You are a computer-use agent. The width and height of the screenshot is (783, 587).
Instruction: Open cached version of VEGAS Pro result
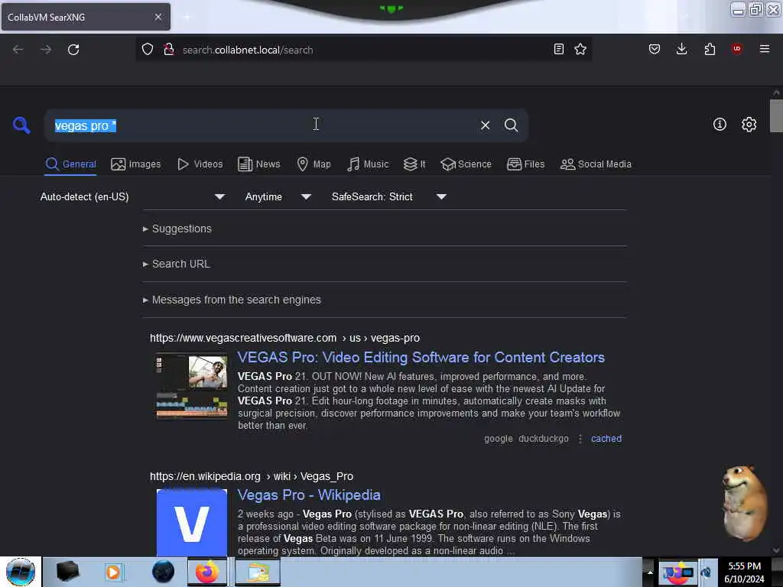(x=606, y=438)
